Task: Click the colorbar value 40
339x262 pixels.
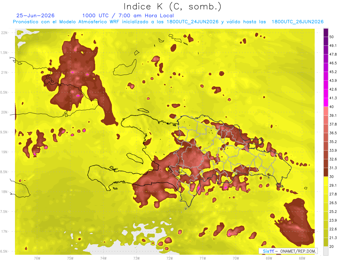Action: coord(332,107)
